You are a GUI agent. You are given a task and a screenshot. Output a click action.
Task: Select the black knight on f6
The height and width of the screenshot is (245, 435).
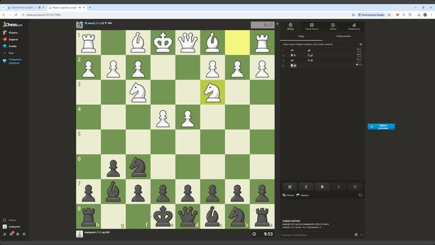138,167
